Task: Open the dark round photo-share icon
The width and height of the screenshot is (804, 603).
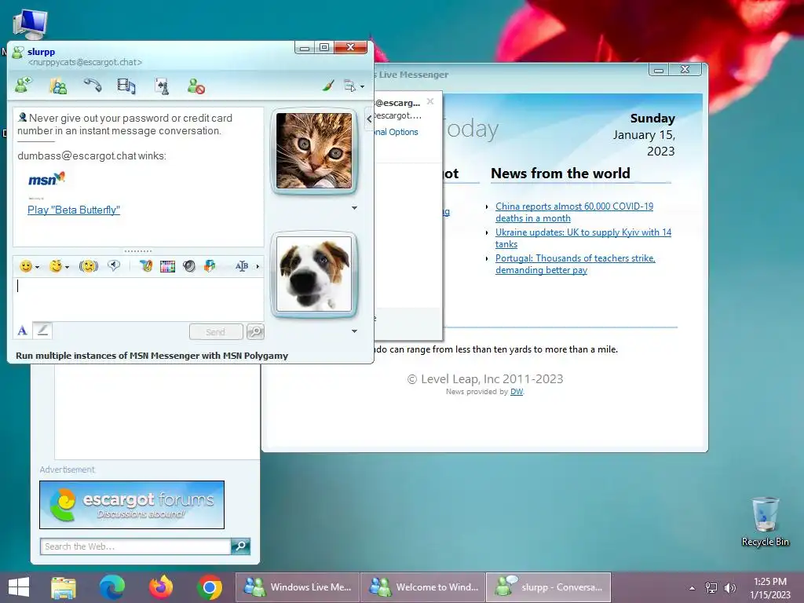Action: (x=189, y=266)
